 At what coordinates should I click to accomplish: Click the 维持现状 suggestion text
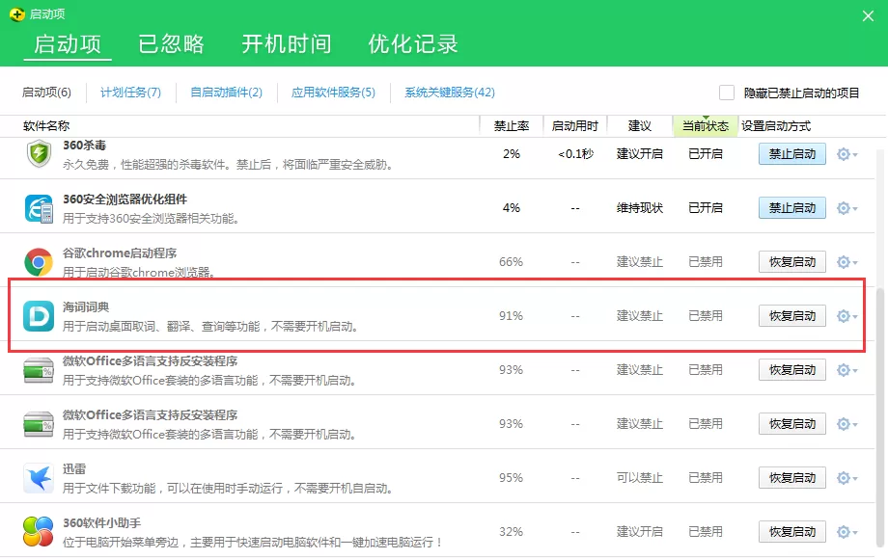point(639,208)
